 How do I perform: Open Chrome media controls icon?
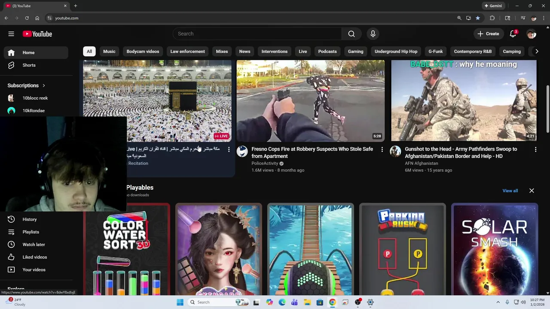coord(523,18)
